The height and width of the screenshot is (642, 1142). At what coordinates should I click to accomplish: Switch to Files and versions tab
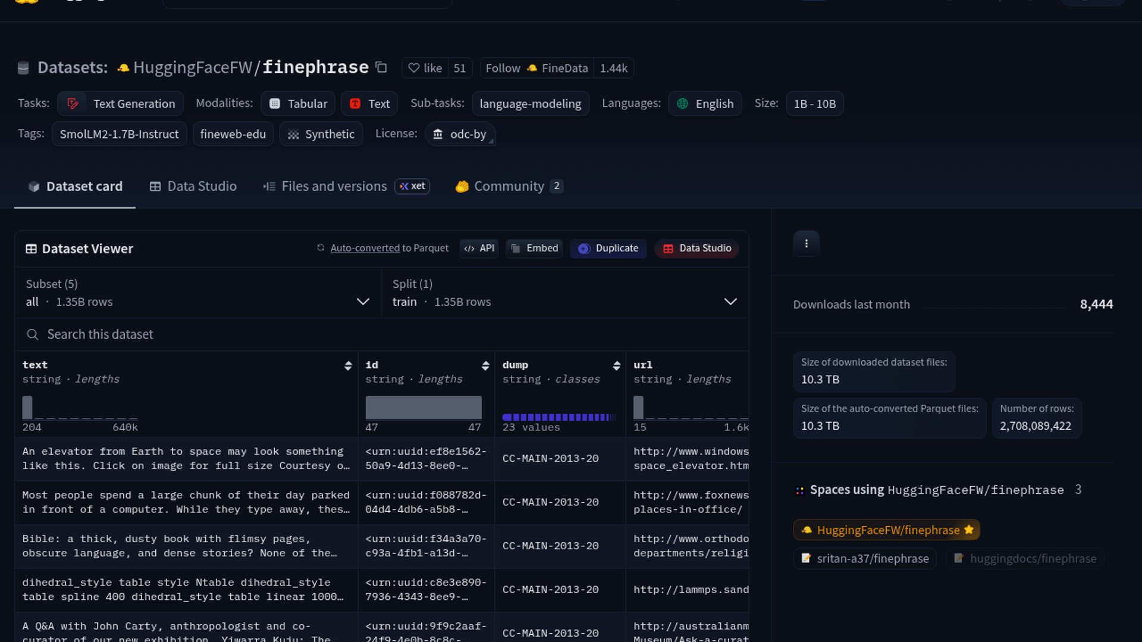[334, 187]
